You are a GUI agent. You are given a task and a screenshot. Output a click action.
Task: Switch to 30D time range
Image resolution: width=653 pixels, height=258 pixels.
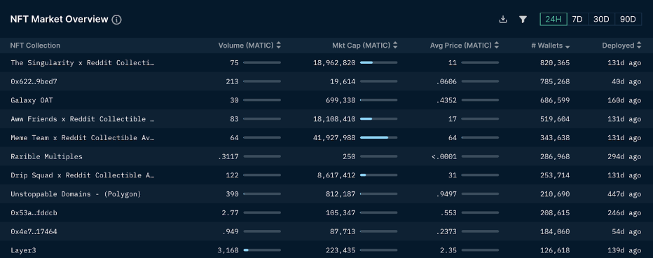pos(601,19)
